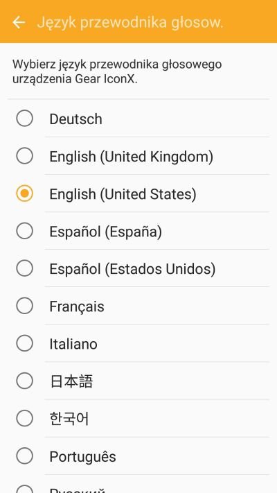This screenshot has height=493, width=277.
Task: Choose English (United Kingdom) radio button
Action: coord(24,155)
